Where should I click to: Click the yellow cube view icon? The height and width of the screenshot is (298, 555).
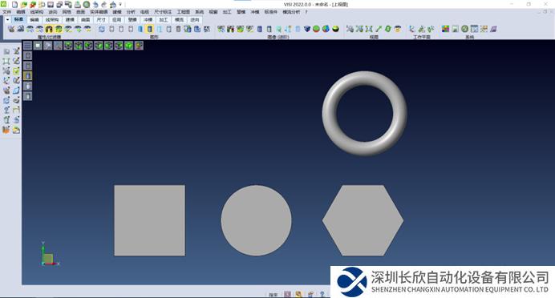(x=139, y=45)
